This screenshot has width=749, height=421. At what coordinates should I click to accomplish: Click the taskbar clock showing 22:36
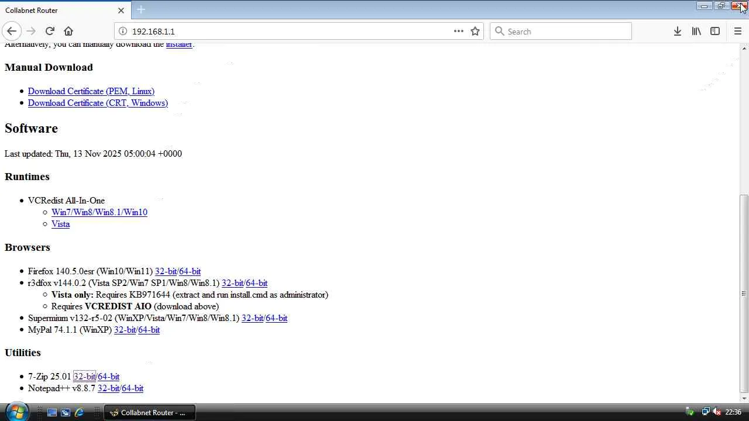(x=733, y=412)
